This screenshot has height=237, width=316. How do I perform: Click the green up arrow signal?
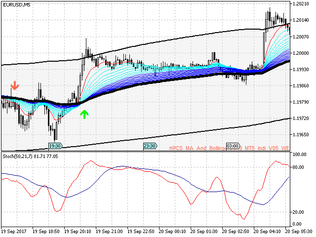[84, 114]
